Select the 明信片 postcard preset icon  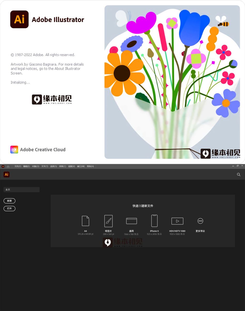[109, 221]
